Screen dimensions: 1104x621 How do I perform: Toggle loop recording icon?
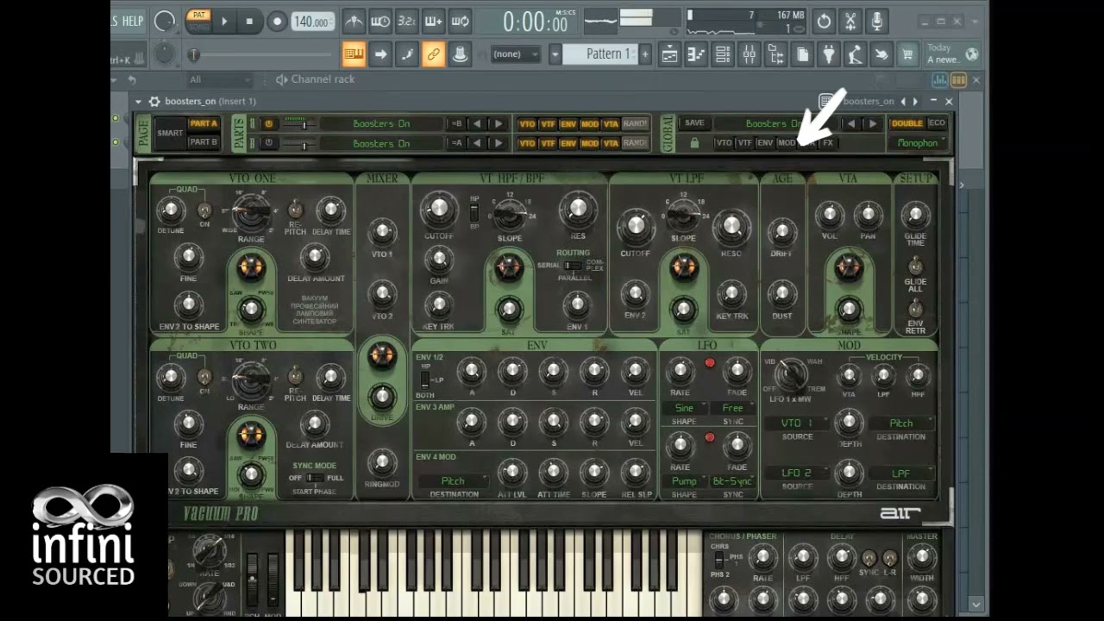click(461, 22)
